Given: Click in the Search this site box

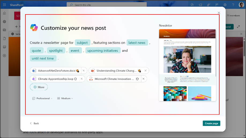Looking at the screenshot, I should [107, 5].
